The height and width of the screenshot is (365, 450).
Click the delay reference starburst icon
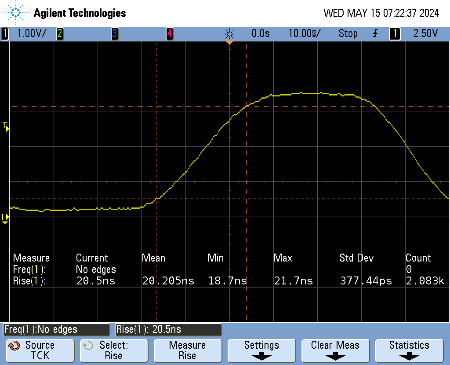229,33
